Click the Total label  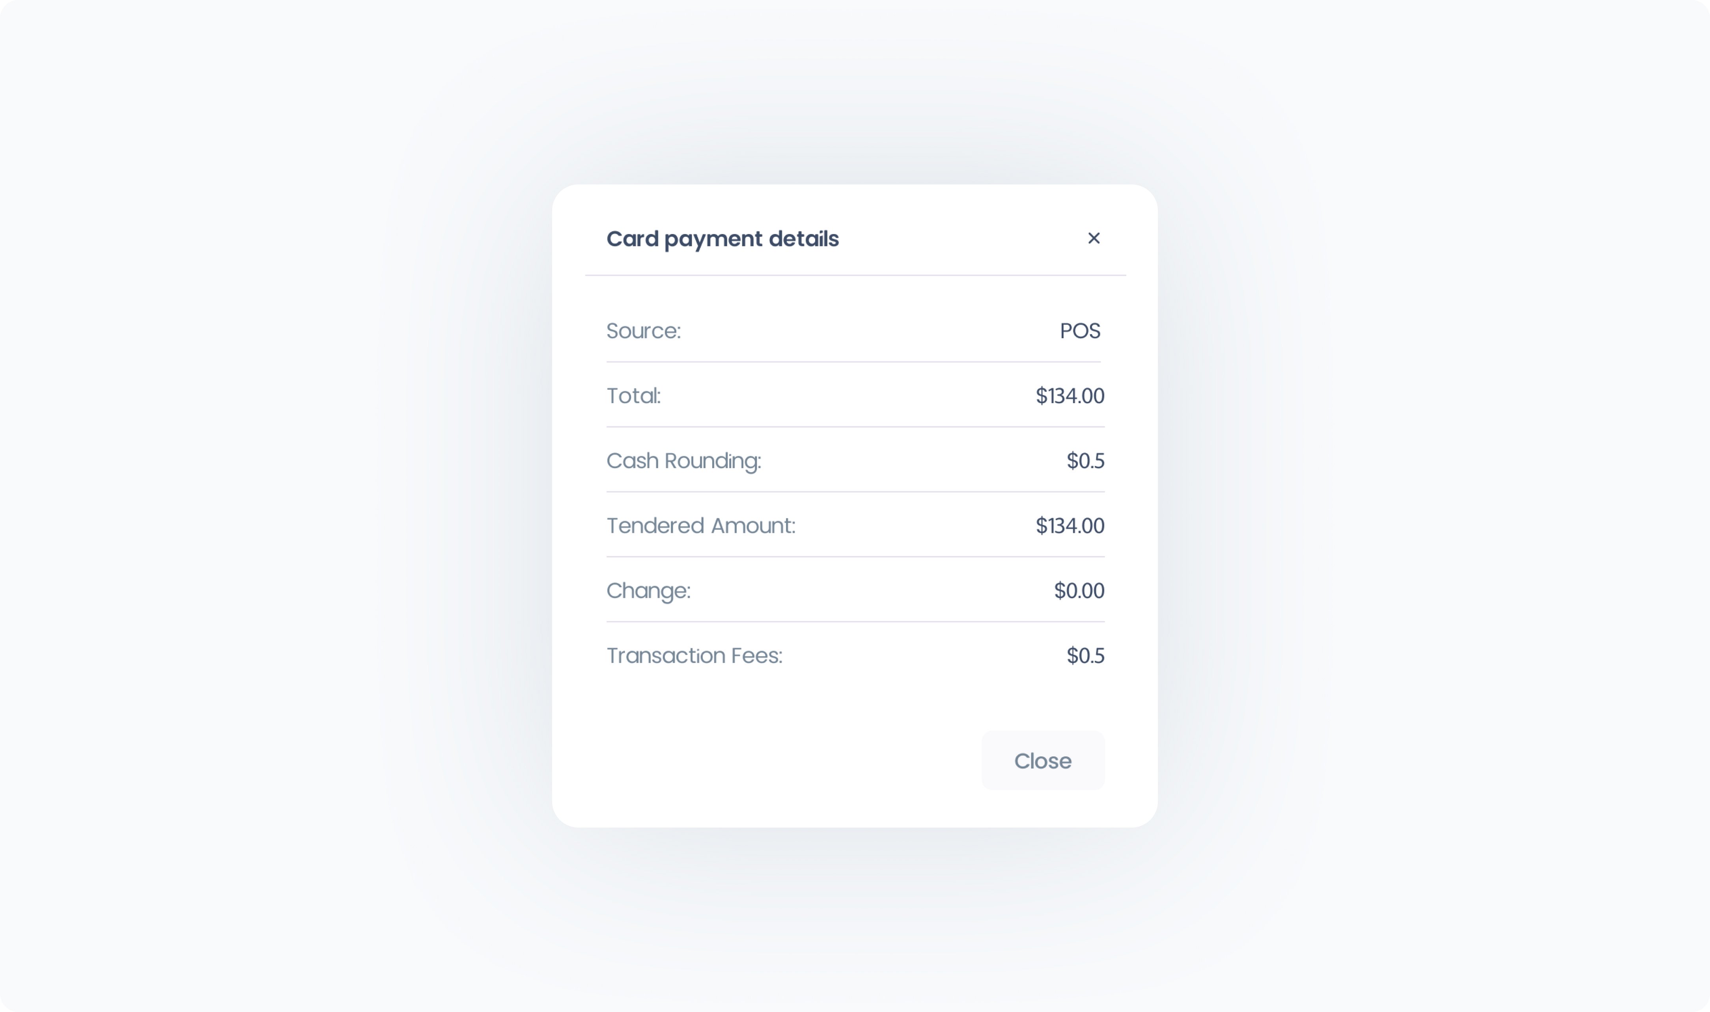click(x=633, y=396)
